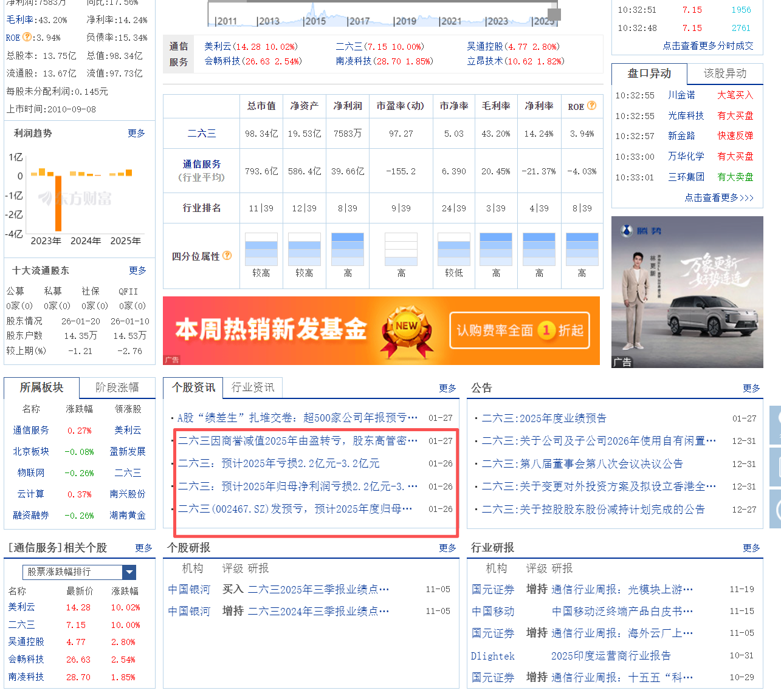
Task: Click 美利云 in related stocks ranking
Action: (21, 607)
